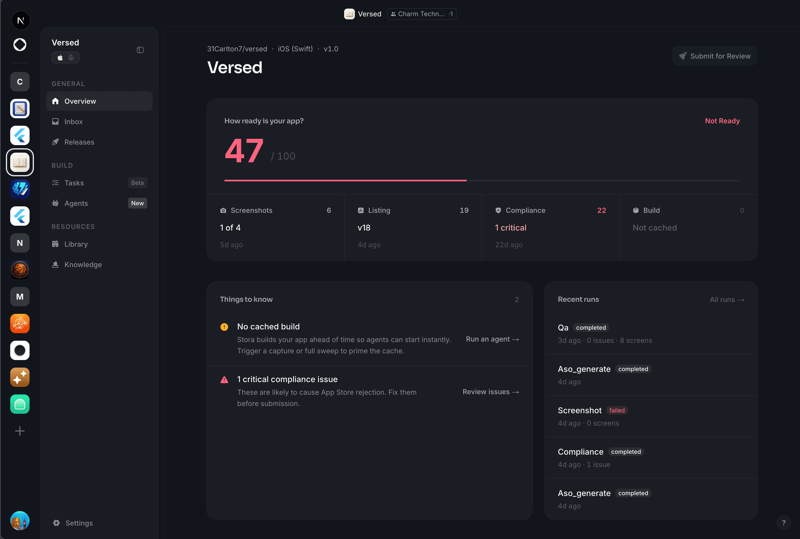
Task: Toggle the Android platform filter
Action: [x=71, y=58]
